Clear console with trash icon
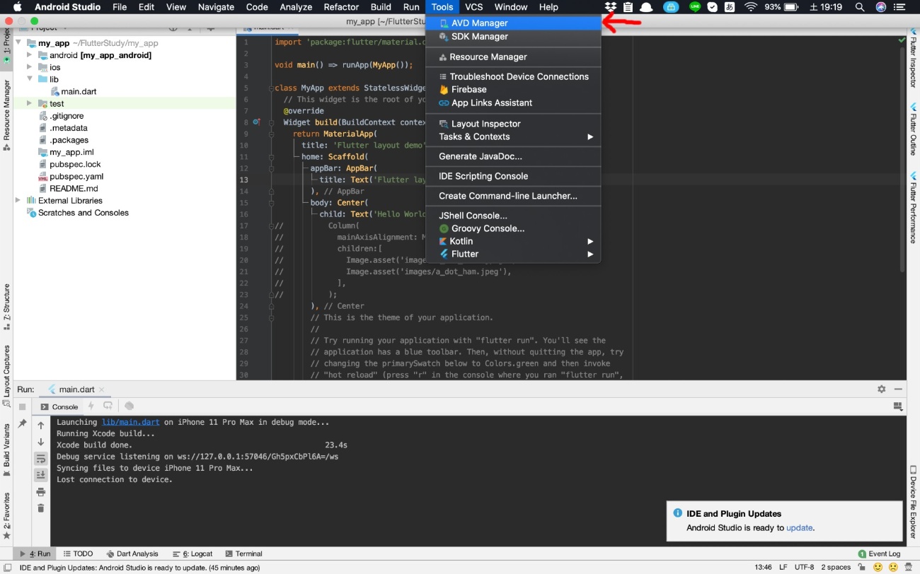The height and width of the screenshot is (574, 920). click(41, 508)
